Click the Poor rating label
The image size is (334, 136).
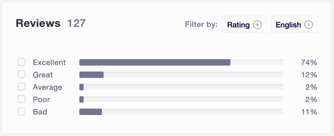(x=41, y=99)
